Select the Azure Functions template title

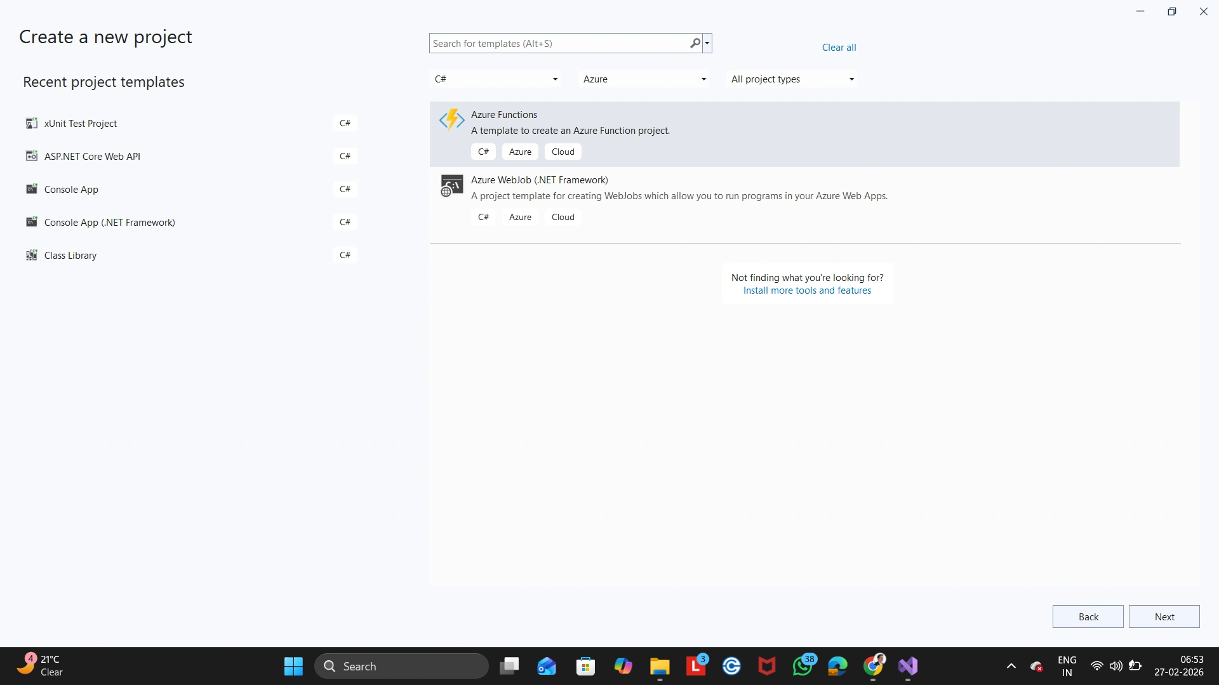click(x=504, y=115)
